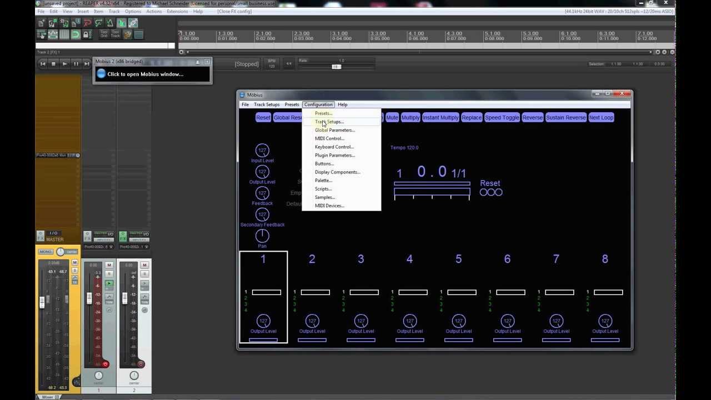Toggle the green snap magnet toolbar icon
The image size is (711, 400).
click(76, 34)
